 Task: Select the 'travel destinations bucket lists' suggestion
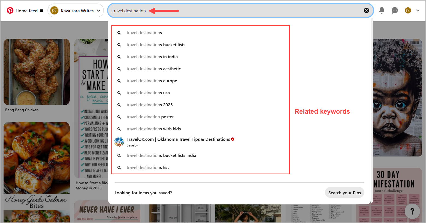pos(156,45)
